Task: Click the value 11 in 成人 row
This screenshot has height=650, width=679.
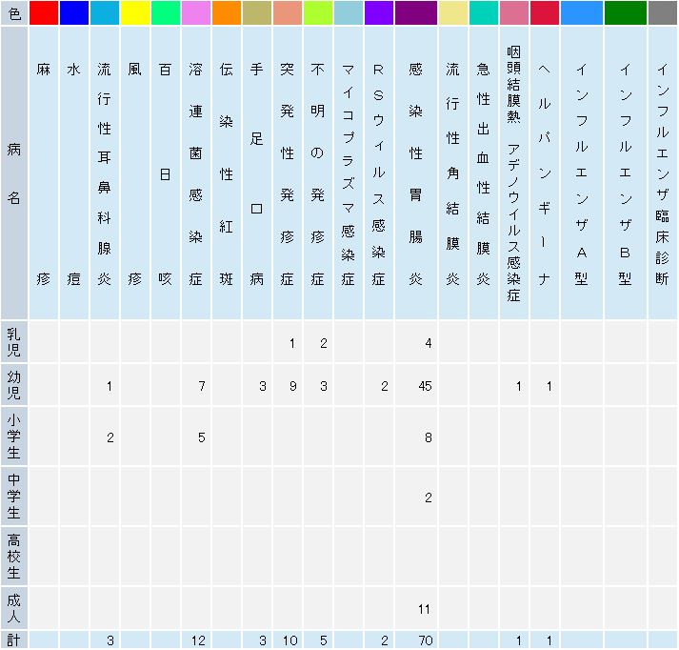Action: coord(424,609)
